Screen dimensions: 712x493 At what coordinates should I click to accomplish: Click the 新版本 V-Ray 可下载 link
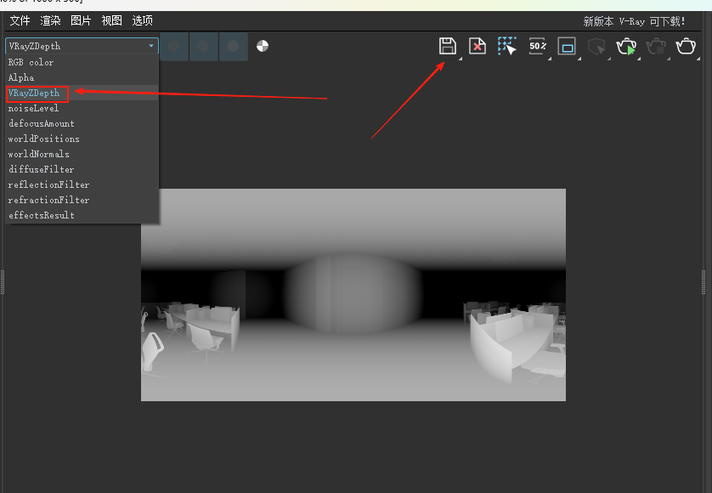click(x=634, y=21)
